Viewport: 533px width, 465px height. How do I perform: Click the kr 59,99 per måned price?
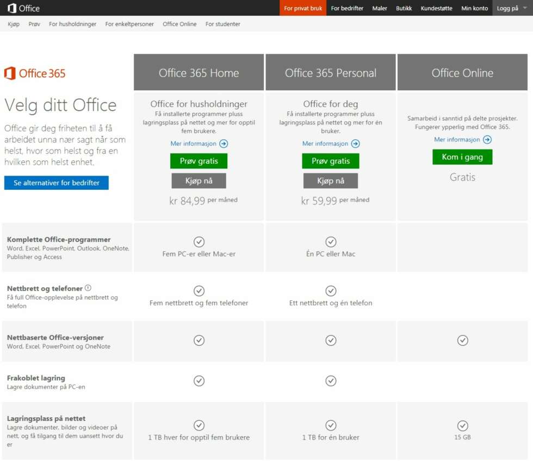[x=335, y=201]
